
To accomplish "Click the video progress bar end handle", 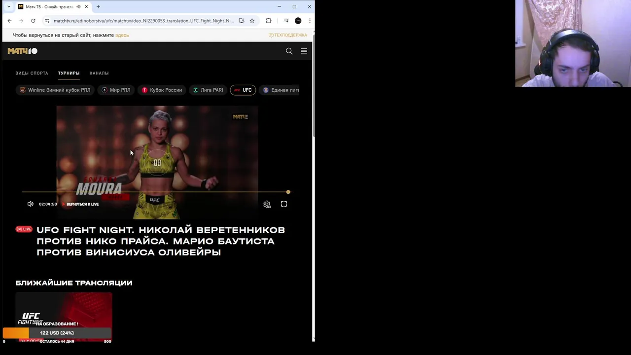I will [288, 192].
